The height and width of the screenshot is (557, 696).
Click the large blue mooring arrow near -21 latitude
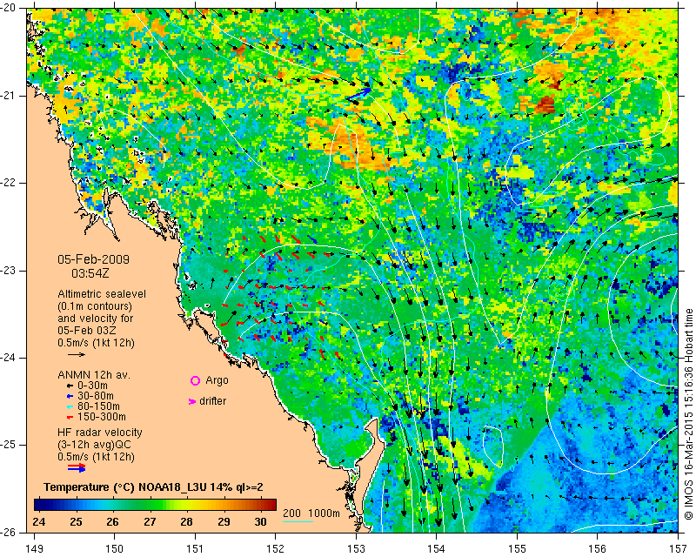[358, 94]
